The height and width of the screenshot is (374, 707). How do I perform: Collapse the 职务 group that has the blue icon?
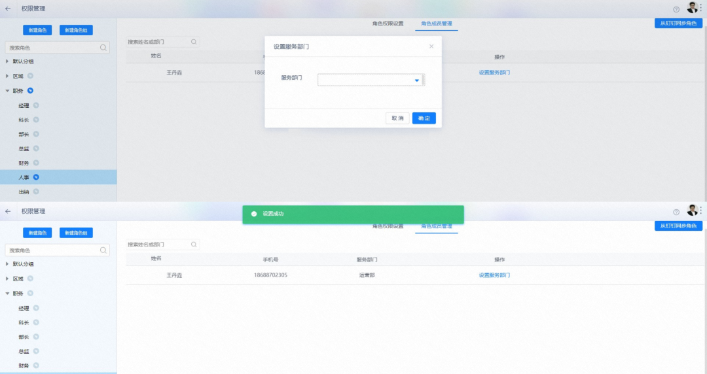pos(7,91)
